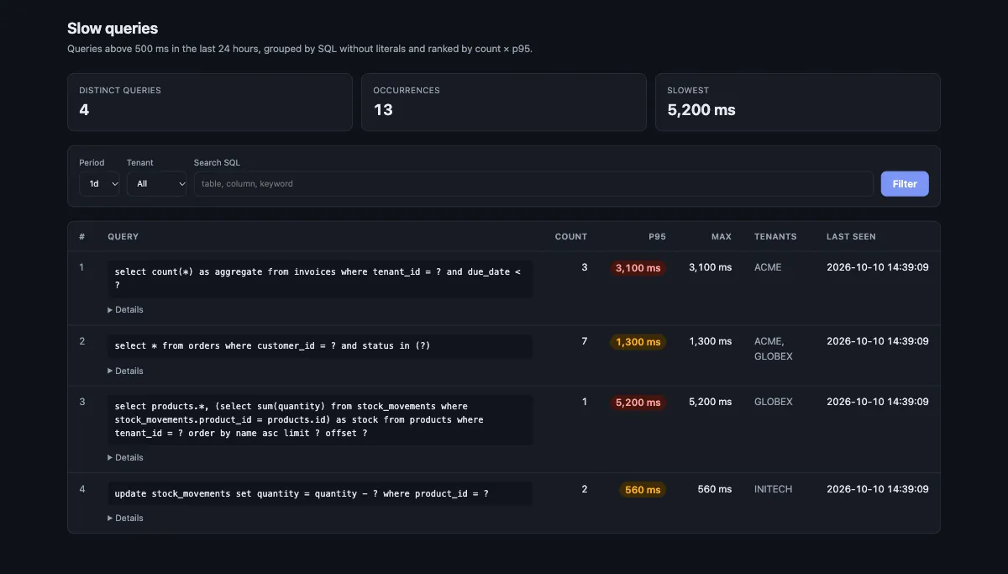This screenshot has width=1008, height=574.
Task: Click last seen timestamp in row 2
Action: click(878, 341)
